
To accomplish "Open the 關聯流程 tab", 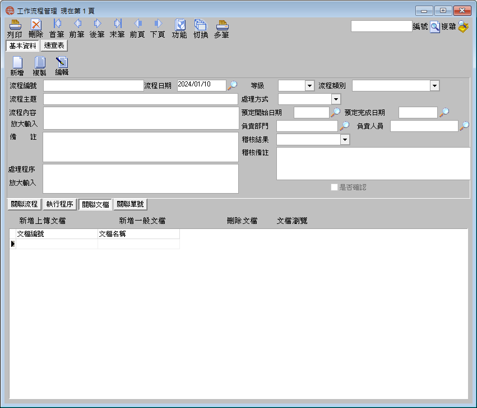I will 24,204.
